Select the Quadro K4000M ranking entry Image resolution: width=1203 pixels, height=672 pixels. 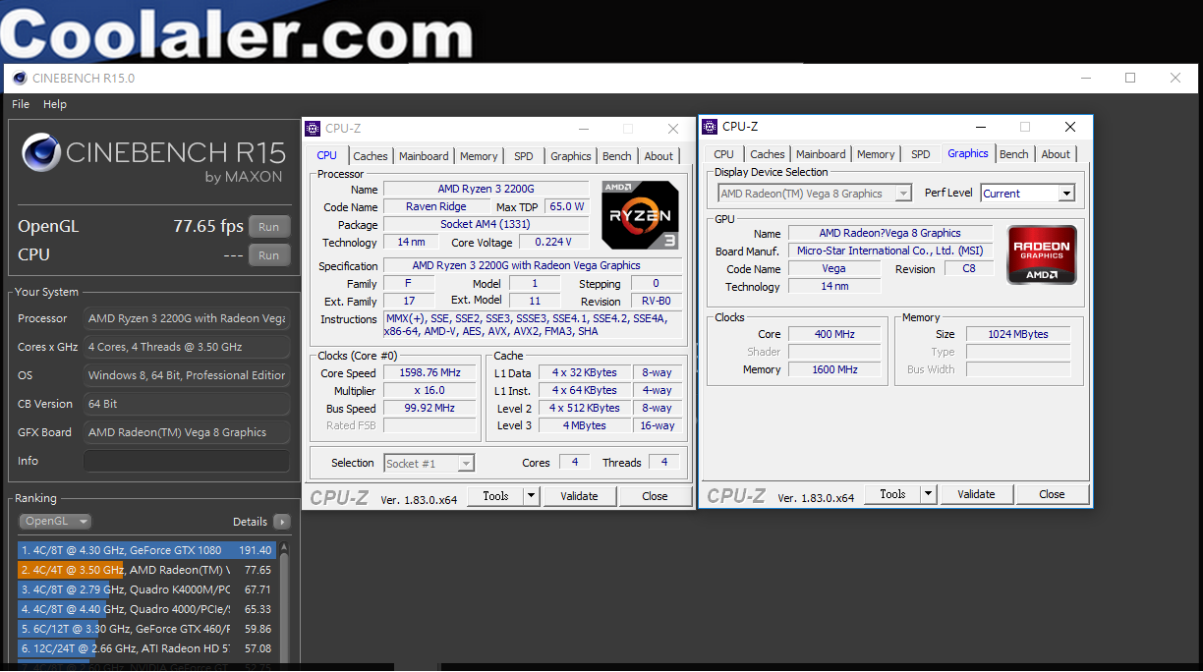pos(146,589)
